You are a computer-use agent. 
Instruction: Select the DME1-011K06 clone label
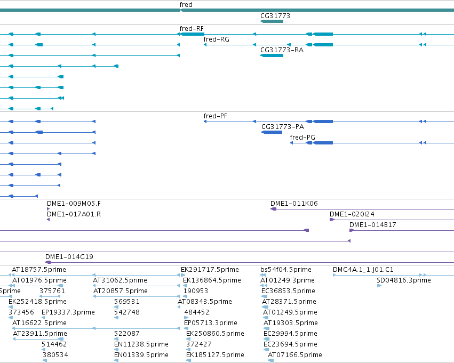coord(294,204)
